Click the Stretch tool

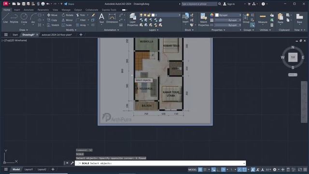coord(53,25)
